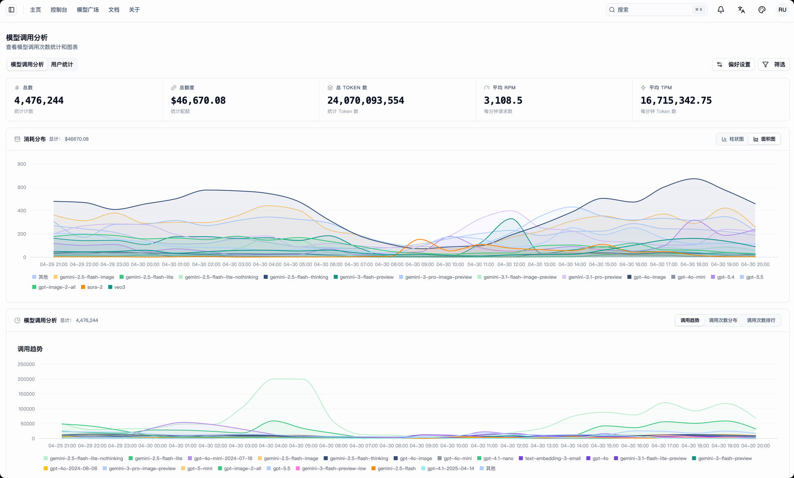The width and height of the screenshot is (794, 478).
Task: Click the 每分钟请求数 caption
Action: pos(498,112)
